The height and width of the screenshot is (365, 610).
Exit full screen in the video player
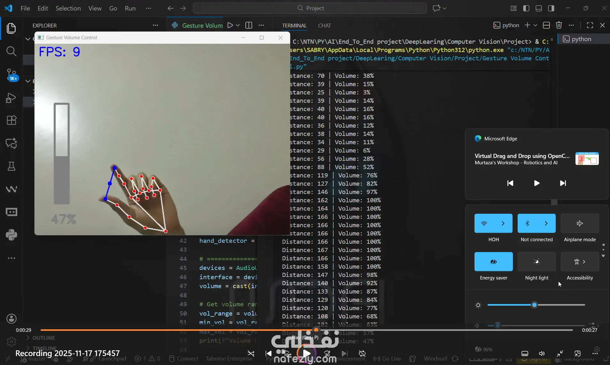(x=560, y=354)
